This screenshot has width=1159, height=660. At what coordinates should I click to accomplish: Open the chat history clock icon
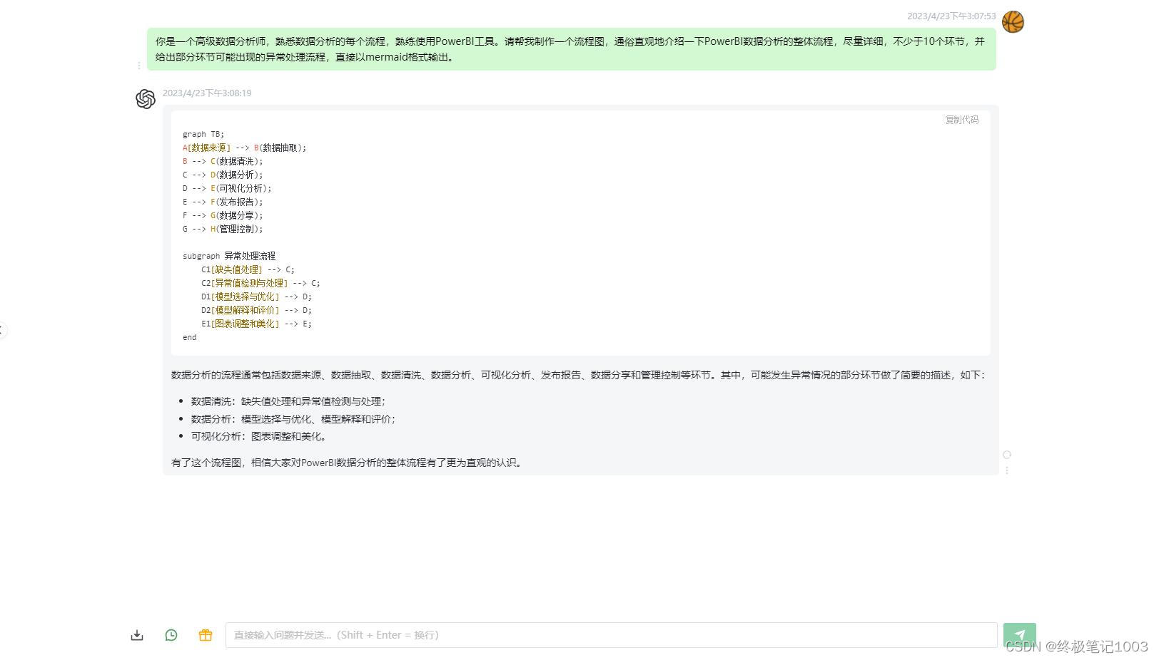tap(171, 635)
